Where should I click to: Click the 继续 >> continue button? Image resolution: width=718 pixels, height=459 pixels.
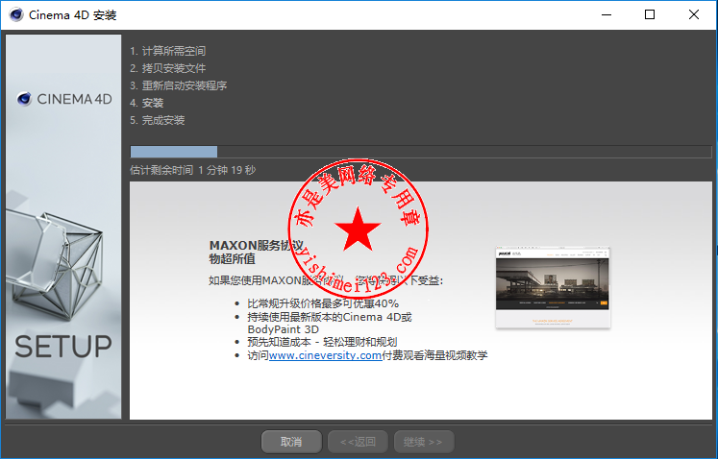[x=423, y=442]
